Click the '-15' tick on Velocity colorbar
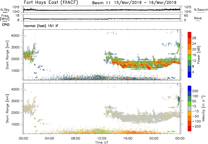Image resolution: width=208 pixels, height=144 pixels. [196, 111]
